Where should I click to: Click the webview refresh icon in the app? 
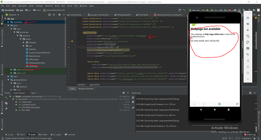237,104
